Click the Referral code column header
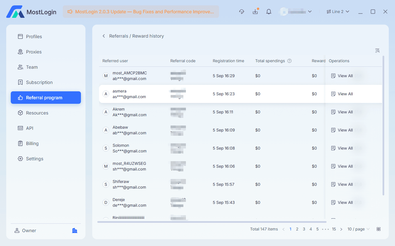The height and width of the screenshot is (246, 395). tap(183, 61)
